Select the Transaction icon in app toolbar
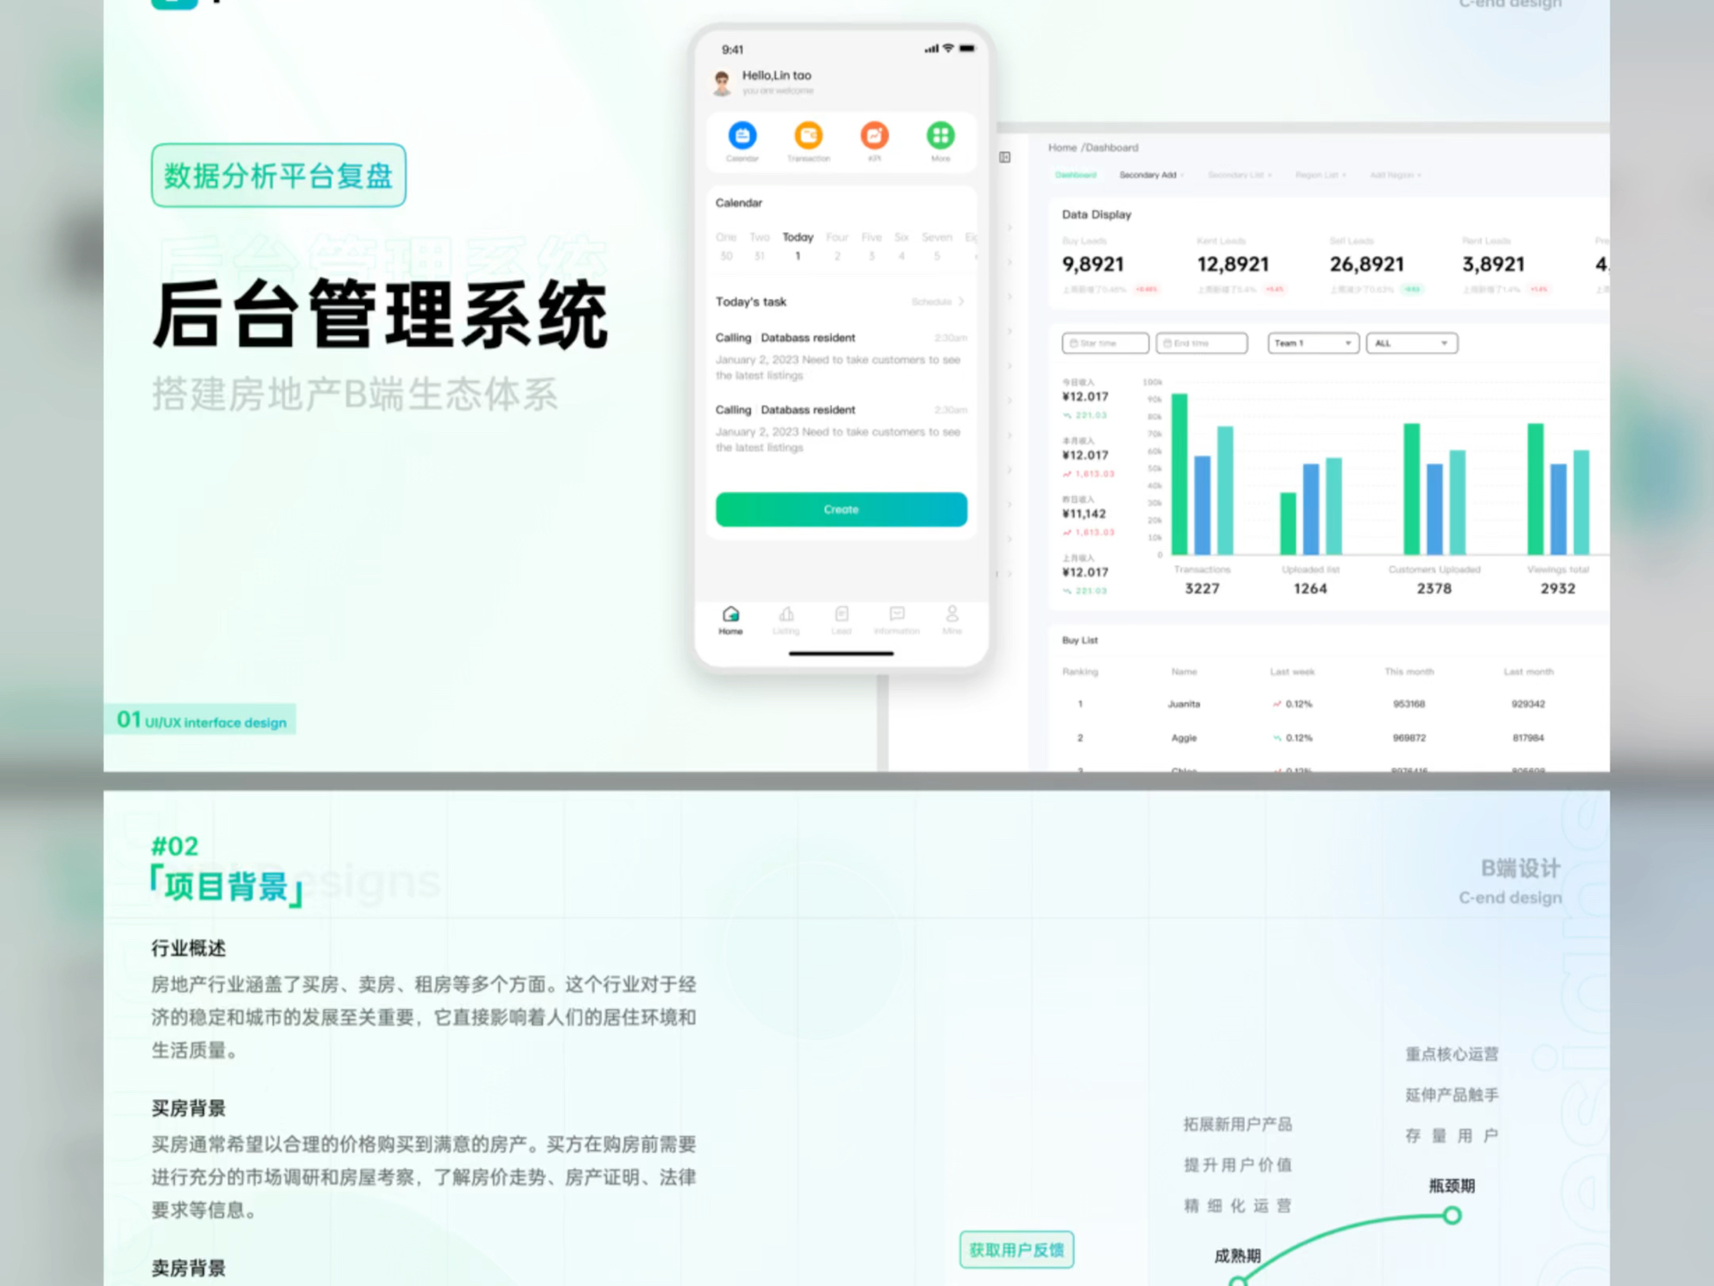Screen dimensions: 1714x1286 805,135
